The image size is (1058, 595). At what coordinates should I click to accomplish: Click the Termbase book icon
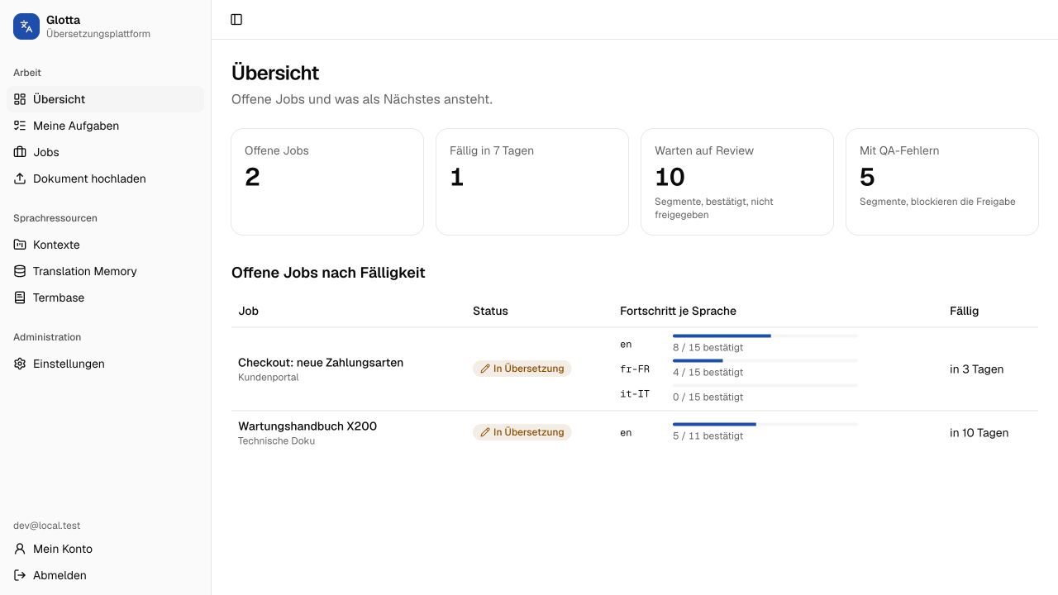pos(20,297)
